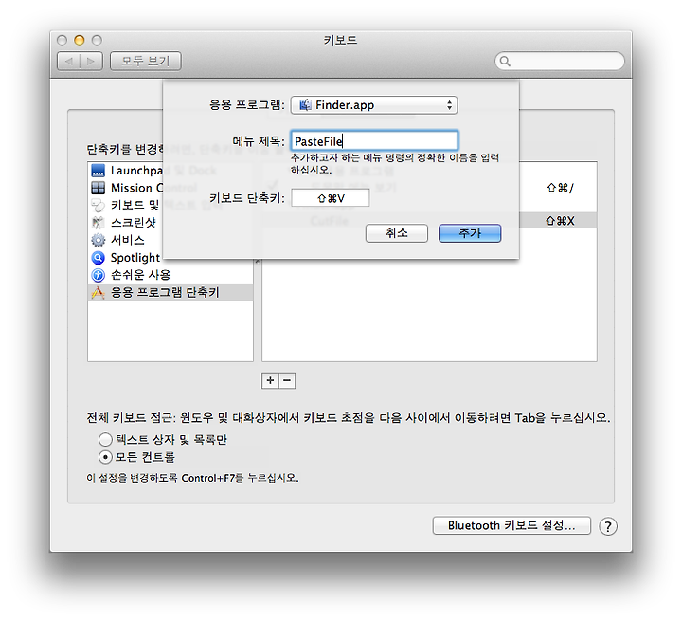Select the 응용 프로그램 단축키 row
This screenshot has height=621, width=682.
click(x=170, y=292)
